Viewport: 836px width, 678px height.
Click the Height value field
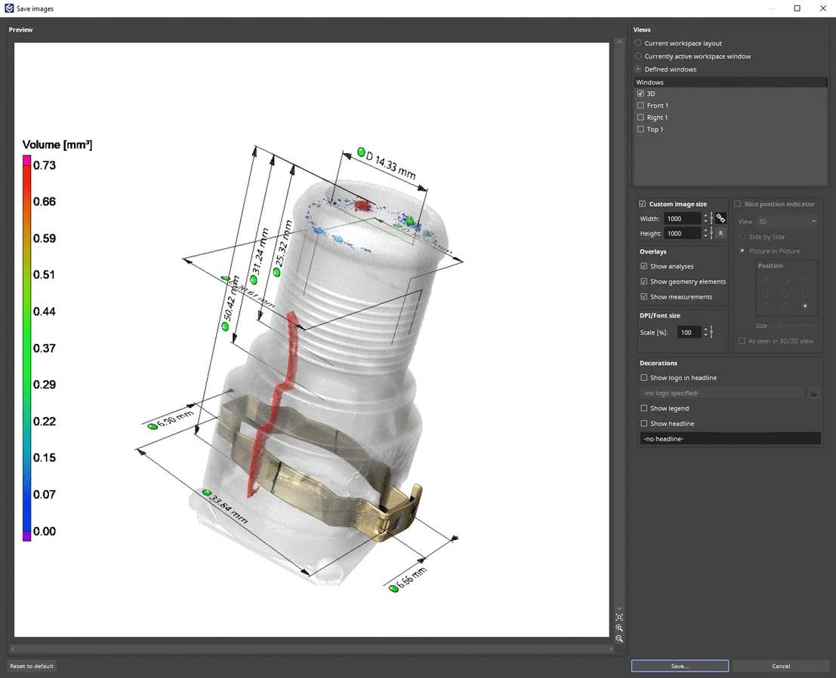click(x=683, y=233)
